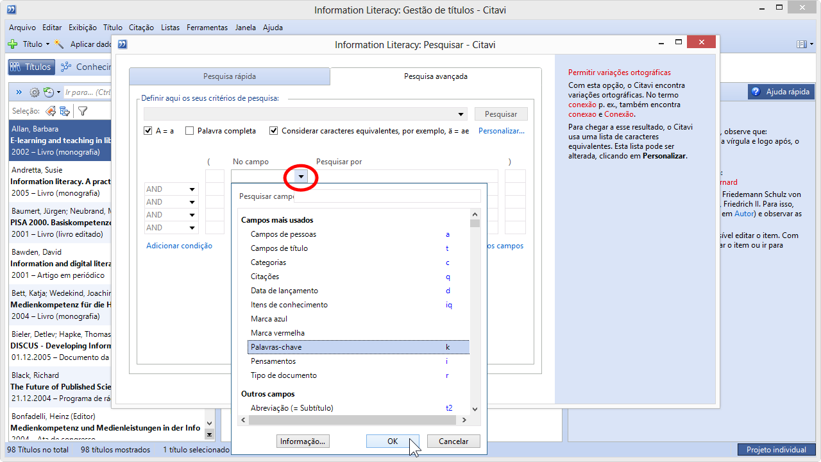Click the Informação... button
This screenshot has height=462, width=821.
pos(303,441)
